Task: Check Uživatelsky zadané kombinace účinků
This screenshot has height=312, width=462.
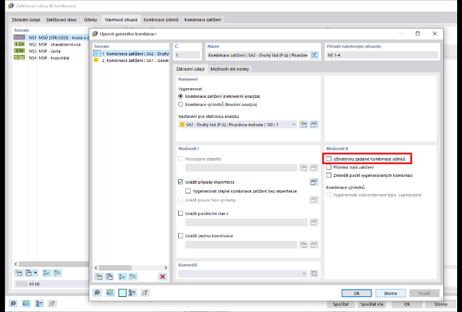Action: (x=329, y=159)
